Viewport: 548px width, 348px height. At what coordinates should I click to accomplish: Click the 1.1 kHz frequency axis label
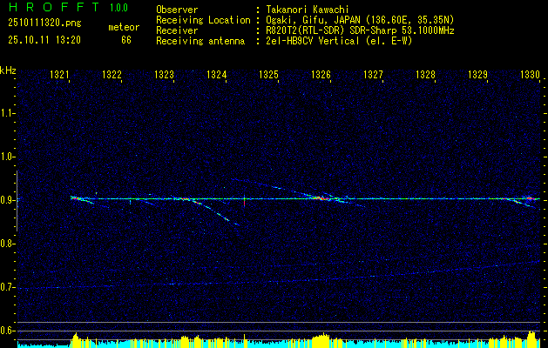coord(8,113)
